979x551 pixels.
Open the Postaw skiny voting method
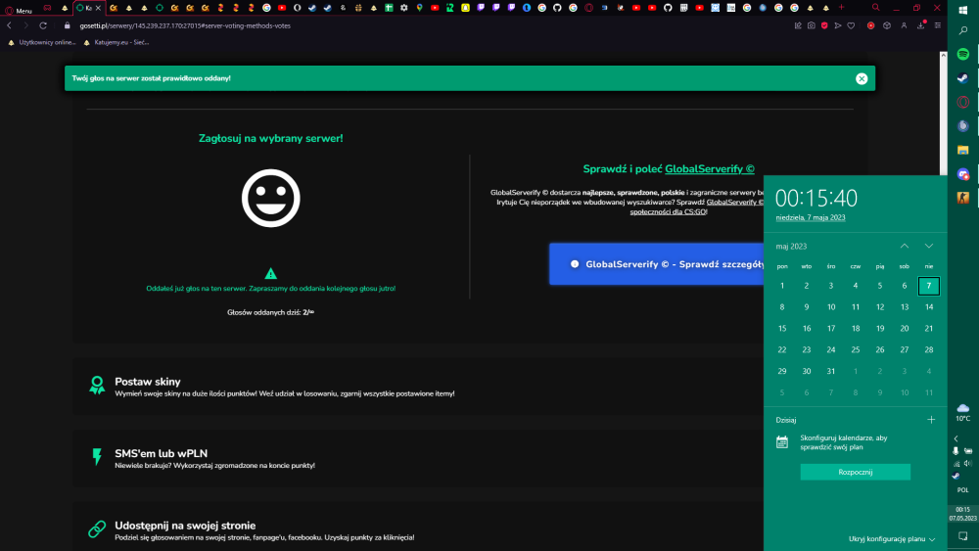(418, 387)
